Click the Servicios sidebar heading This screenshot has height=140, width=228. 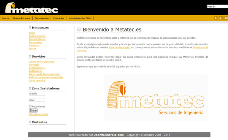39,57
